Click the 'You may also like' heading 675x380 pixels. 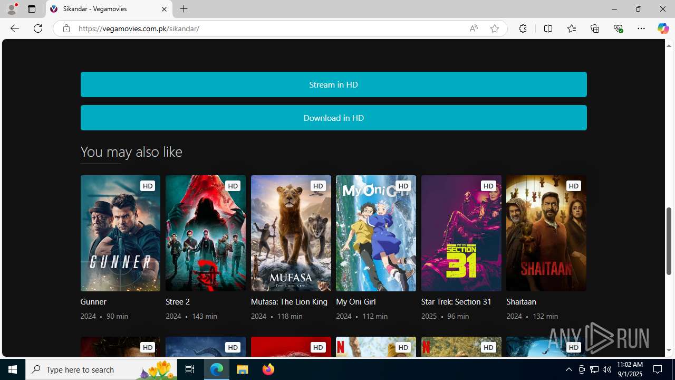click(x=131, y=152)
